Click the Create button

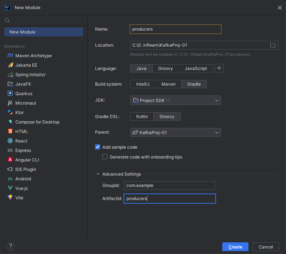[235, 247]
